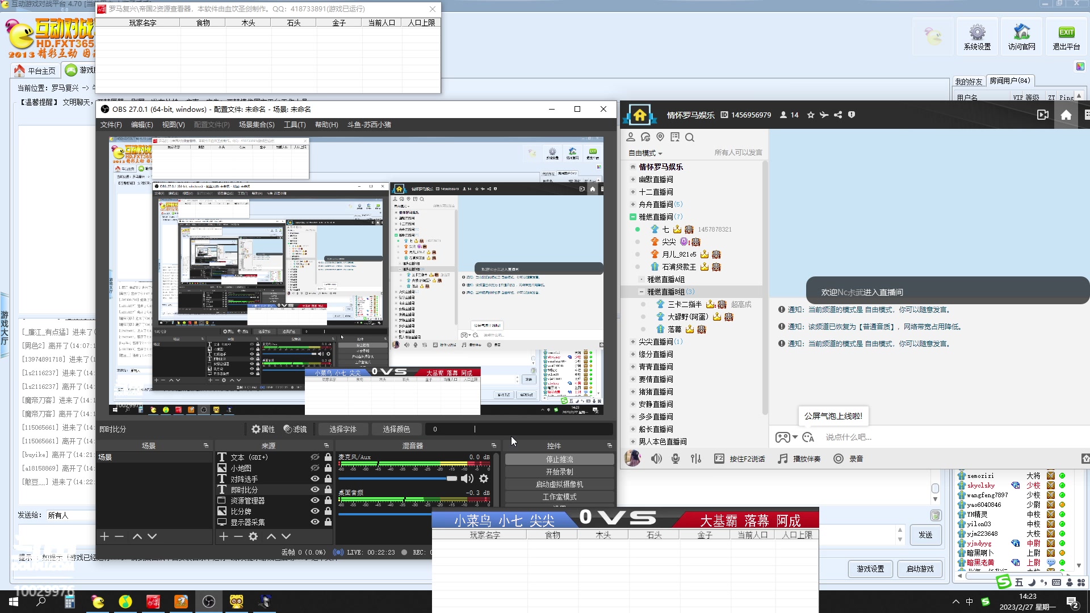Add a new source in OBS sources panel
The image size is (1090, 613).
[224, 536]
